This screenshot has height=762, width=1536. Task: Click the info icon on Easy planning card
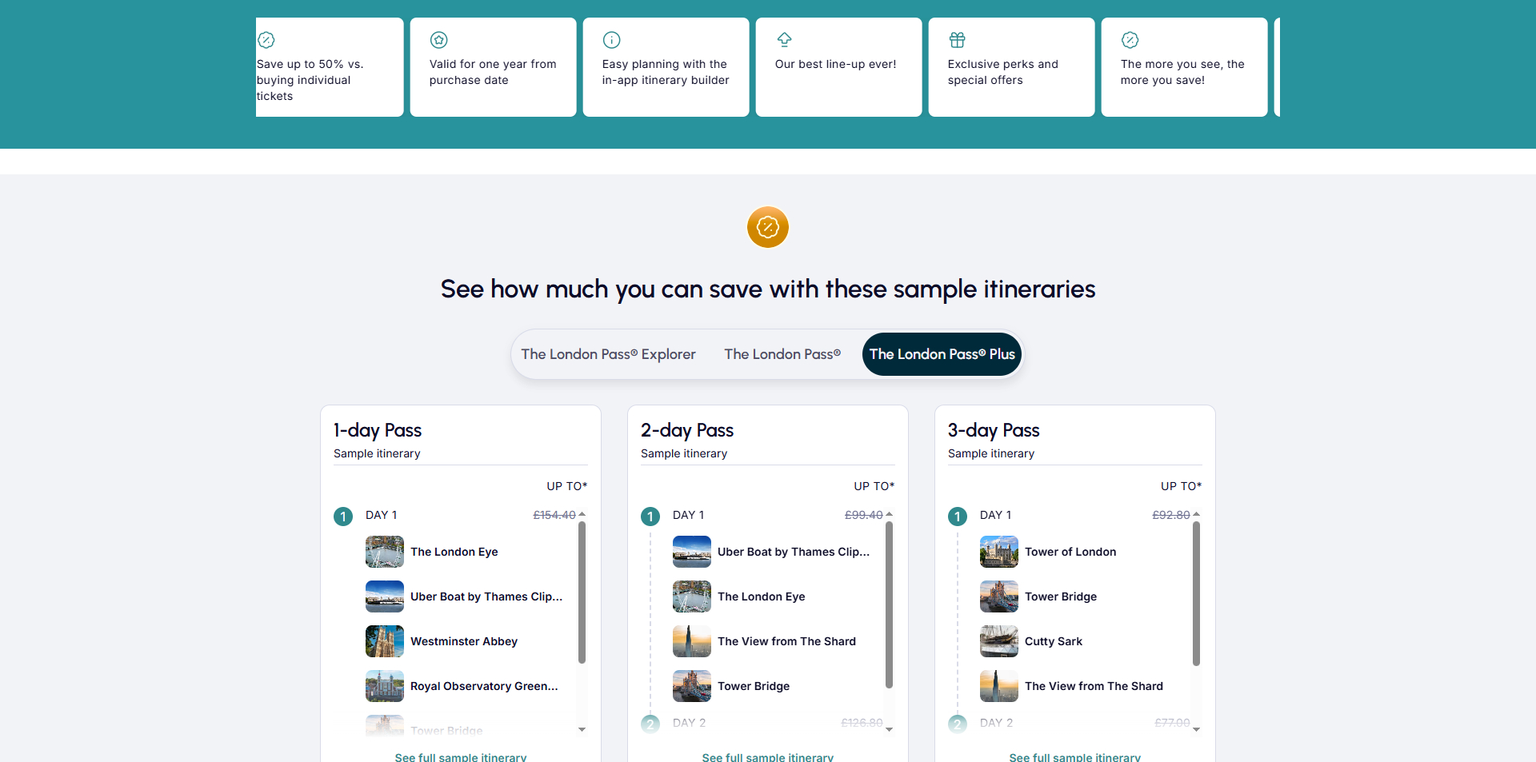coord(611,40)
